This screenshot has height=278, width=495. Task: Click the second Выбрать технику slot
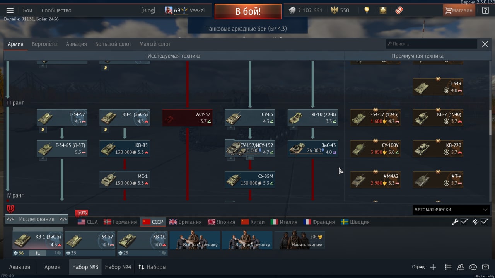[247, 240]
